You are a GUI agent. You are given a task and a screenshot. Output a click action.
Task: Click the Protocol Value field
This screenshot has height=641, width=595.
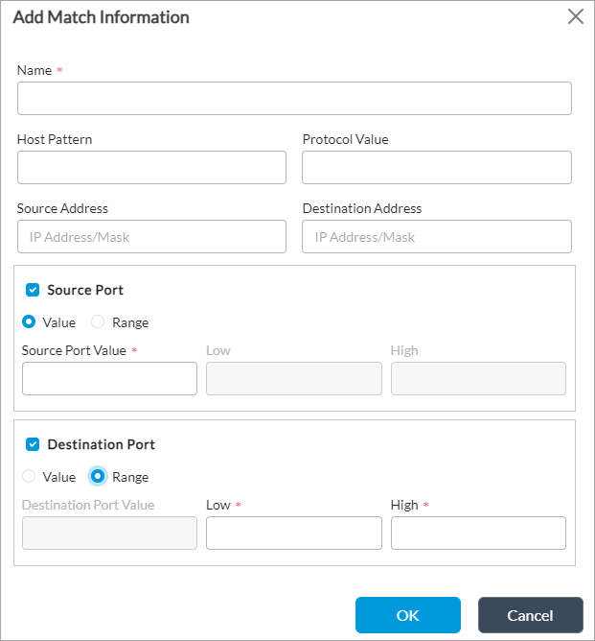point(436,167)
